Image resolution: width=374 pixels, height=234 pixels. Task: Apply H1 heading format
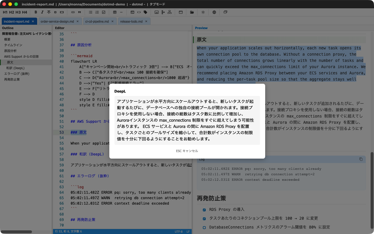click(5, 12)
